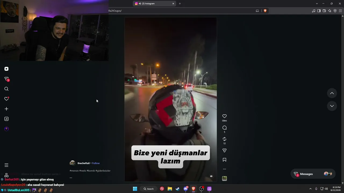
Task: Open Brave Leo AI assistant
Action: (329, 11)
